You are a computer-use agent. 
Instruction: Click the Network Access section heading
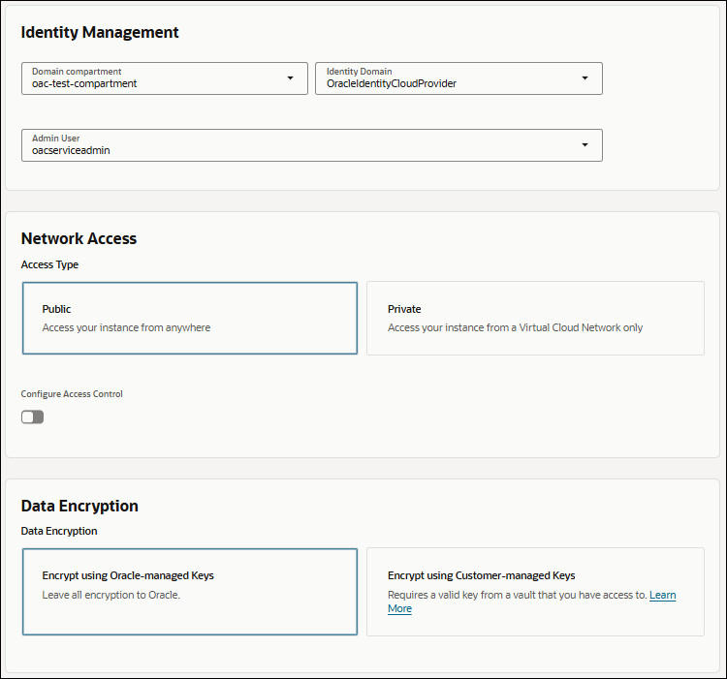pos(79,238)
